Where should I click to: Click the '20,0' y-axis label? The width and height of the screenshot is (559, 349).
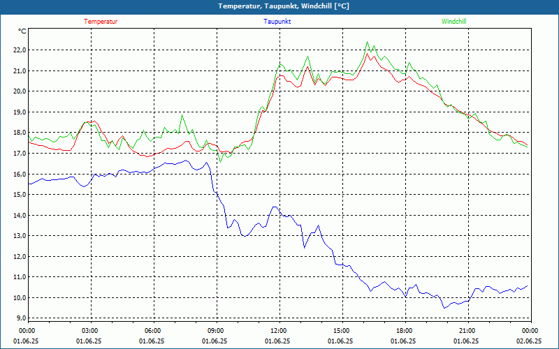[20, 91]
